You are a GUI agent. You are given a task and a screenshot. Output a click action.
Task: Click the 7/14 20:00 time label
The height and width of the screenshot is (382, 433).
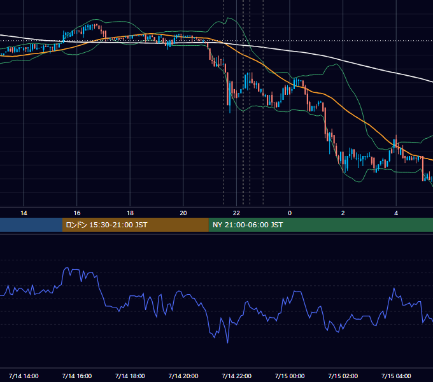point(183,376)
